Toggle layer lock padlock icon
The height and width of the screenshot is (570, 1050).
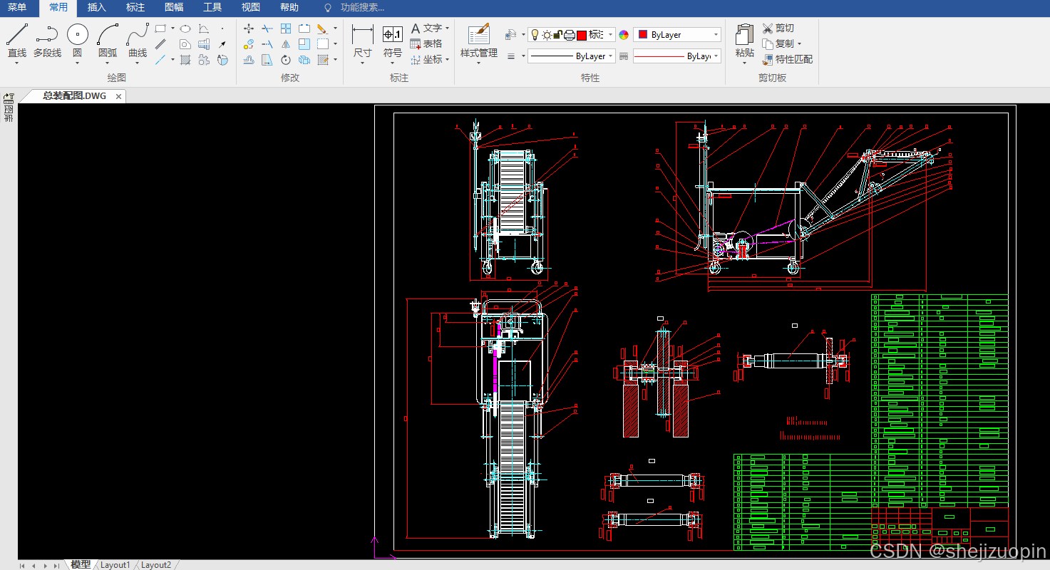point(557,34)
